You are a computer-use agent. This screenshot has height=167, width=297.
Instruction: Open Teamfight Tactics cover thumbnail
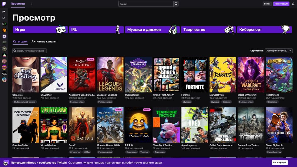tap(166, 125)
